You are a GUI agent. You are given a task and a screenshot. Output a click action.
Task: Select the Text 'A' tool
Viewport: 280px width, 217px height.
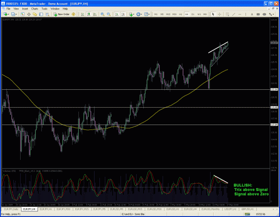[x=252, y=14]
